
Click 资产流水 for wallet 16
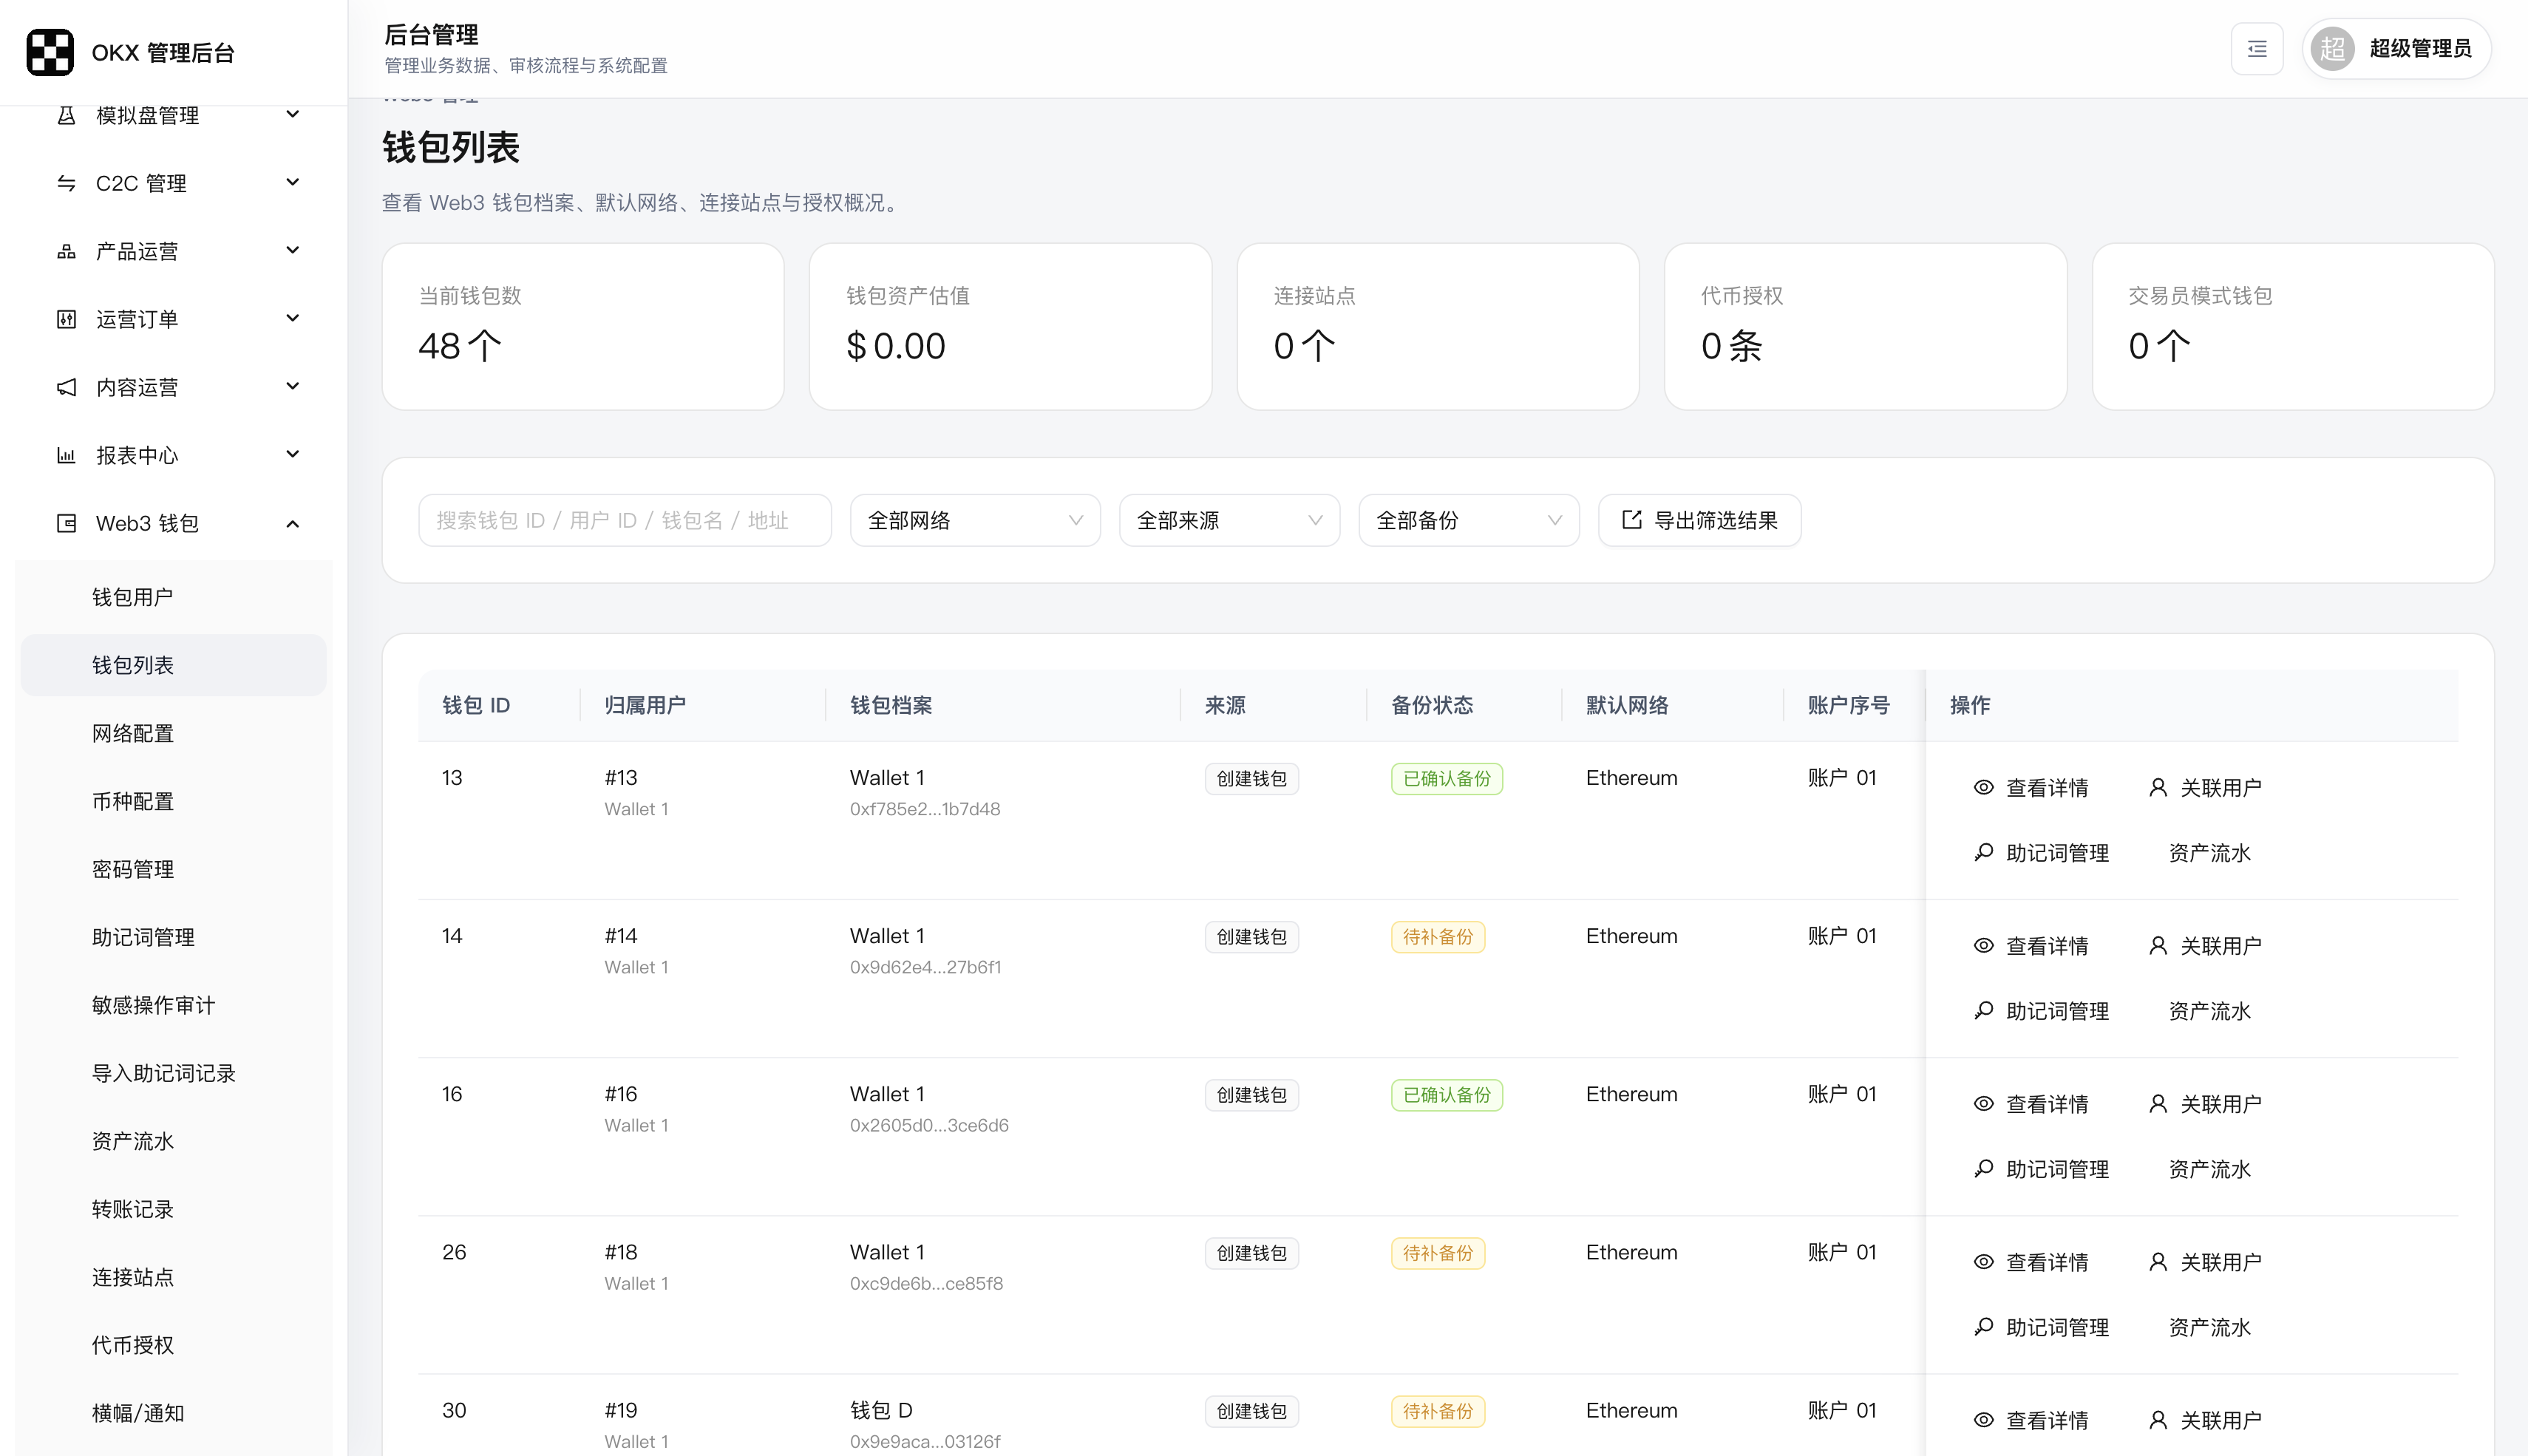(x=2209, y=1169)
